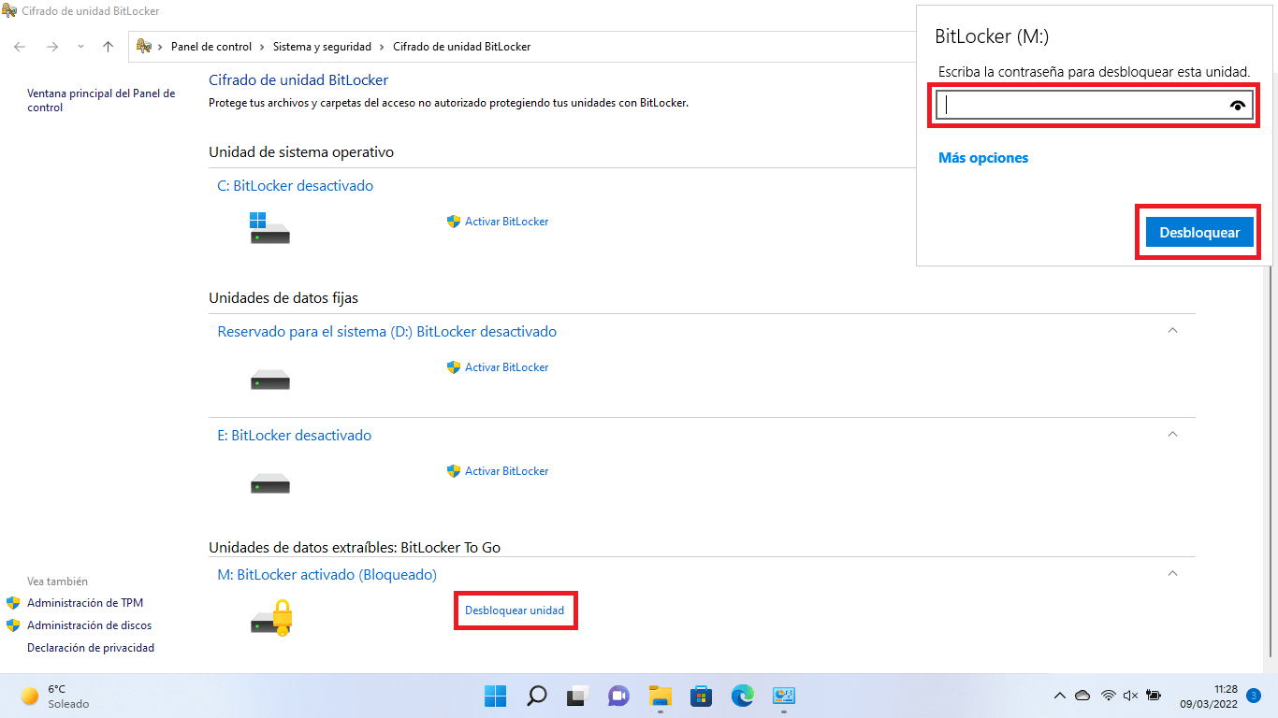1278x718 pixels.
Task: Click the D: drive icon
Action: [x=269, y=380]
